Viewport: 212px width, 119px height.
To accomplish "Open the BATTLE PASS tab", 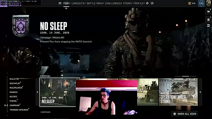I will point(94,3).
